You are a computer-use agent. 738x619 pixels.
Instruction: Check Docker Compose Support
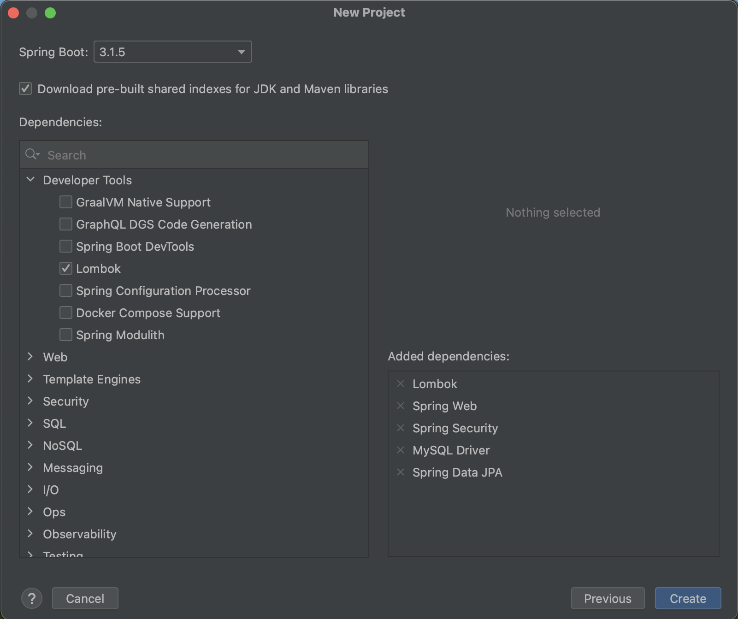[66, 312]
